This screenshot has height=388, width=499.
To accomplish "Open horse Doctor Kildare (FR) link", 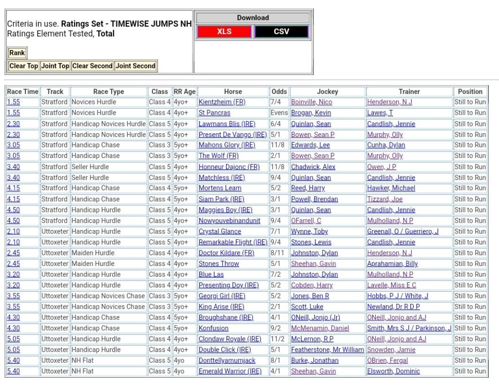I will (226, 253).
